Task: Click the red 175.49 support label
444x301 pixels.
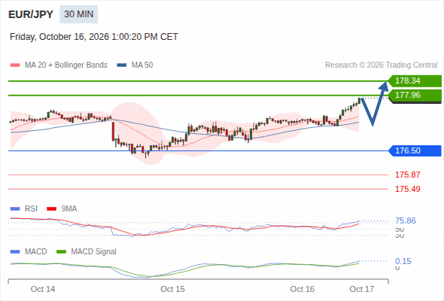Action: pyautogui.click(x=407, y=189)
